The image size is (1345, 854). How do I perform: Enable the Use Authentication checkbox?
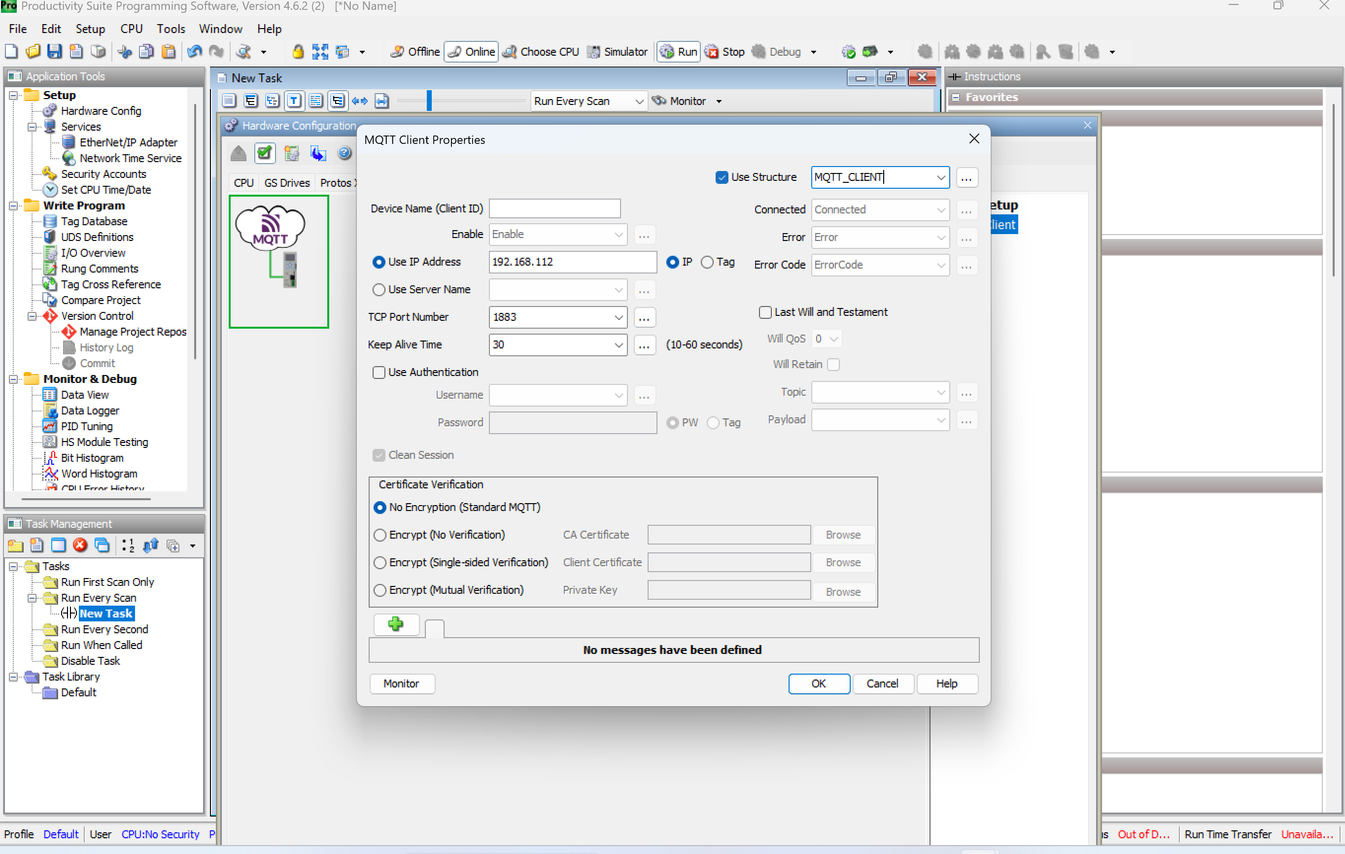tap(379, 372)
